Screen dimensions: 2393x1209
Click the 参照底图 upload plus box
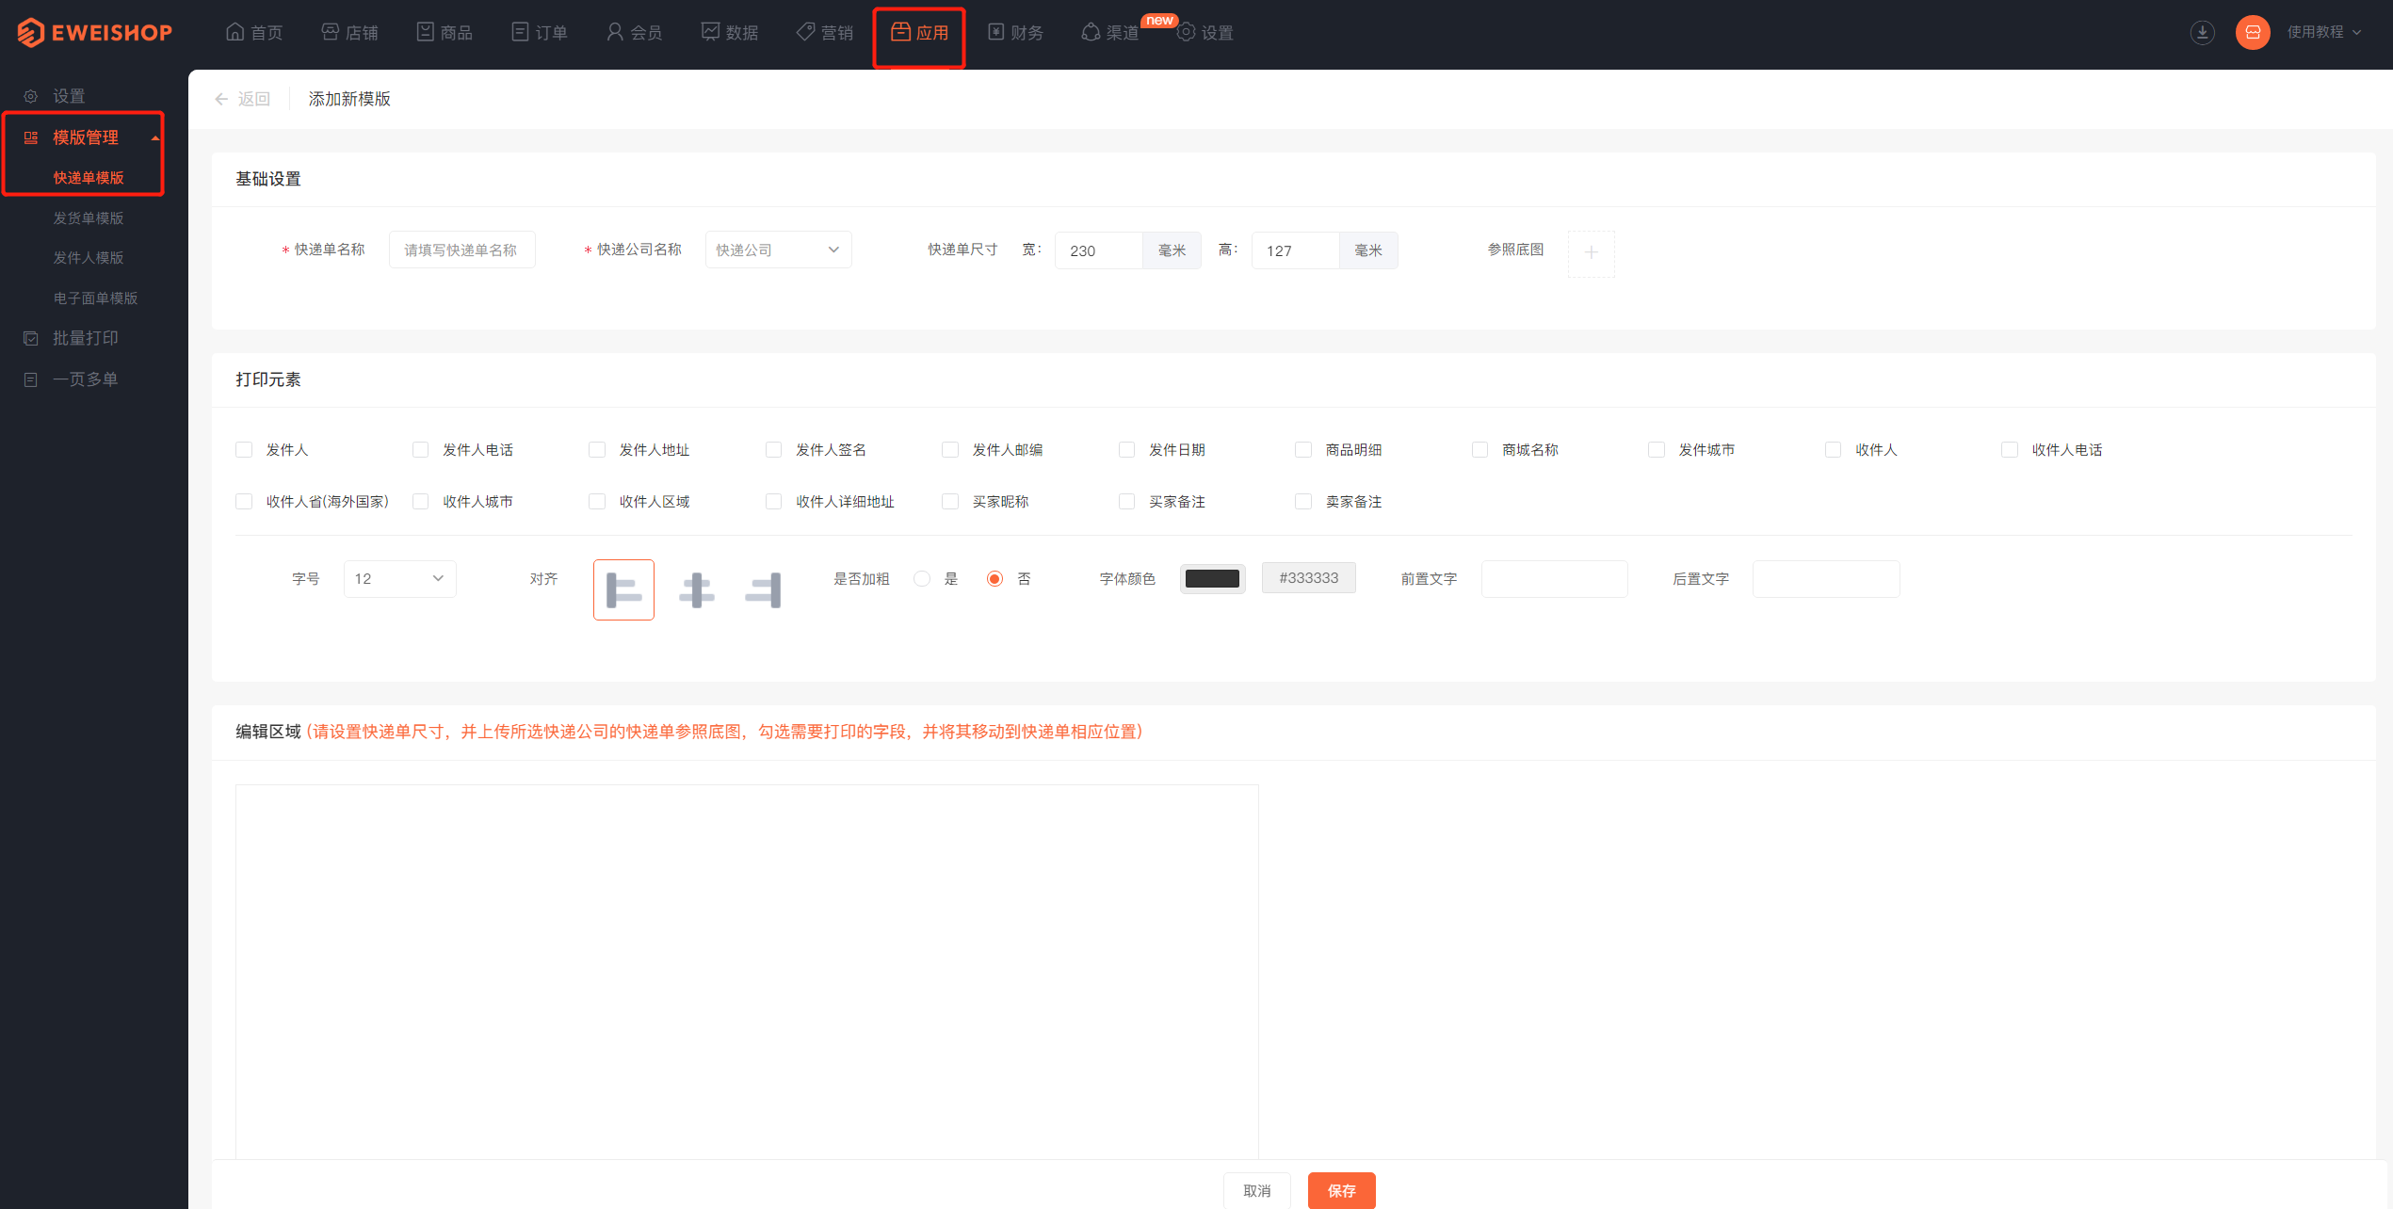click(1591, 253)
